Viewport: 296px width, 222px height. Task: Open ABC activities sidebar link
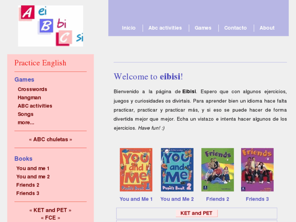pyautogui.click(x=35, y=106)
